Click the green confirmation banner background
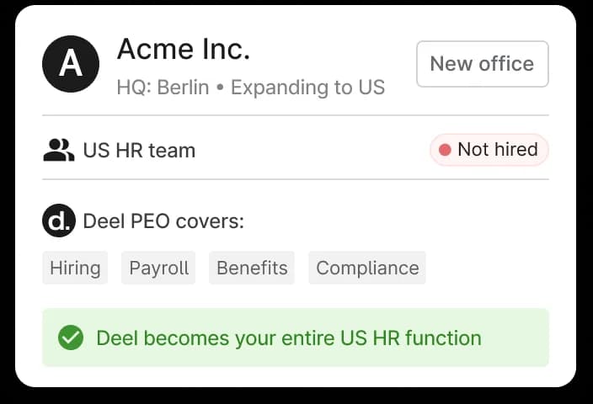This screenshot has width=593, height=404. point(296,338)
